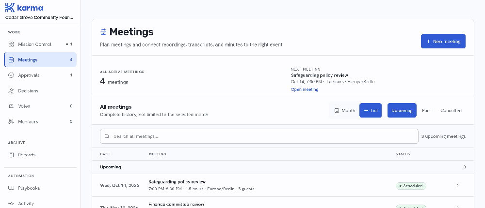Open the Activity sidebar item
This screenshot has width=485, height=208.
point(40,203)
